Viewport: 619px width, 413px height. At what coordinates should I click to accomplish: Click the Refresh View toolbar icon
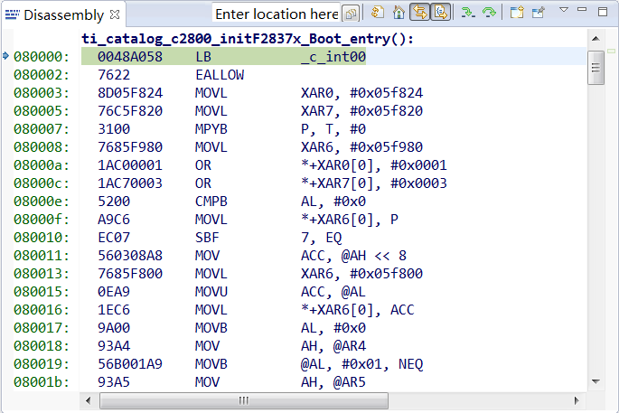tap(378, 13)
